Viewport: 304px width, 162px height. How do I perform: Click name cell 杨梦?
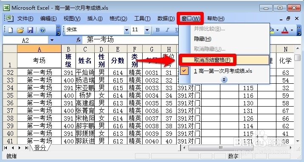pos(85,96)
